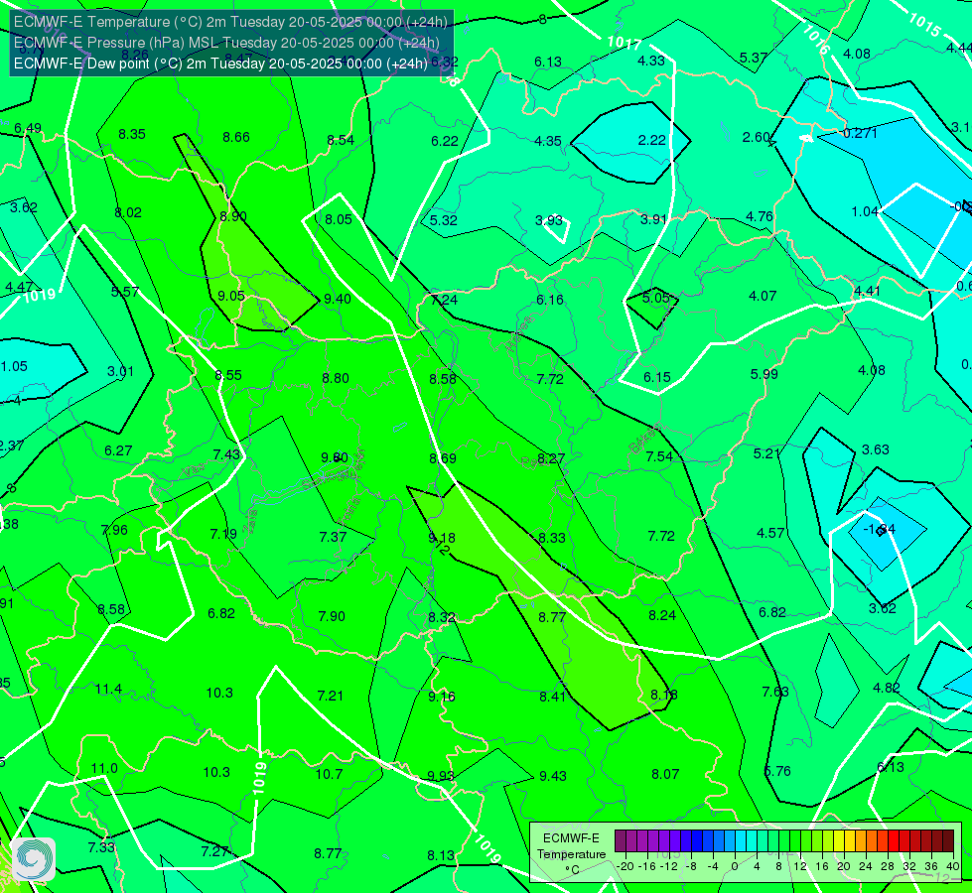This screenshot has width=972, height=893.
Task: Click the 1017 isobar label
Action: (x=624, y=44)
